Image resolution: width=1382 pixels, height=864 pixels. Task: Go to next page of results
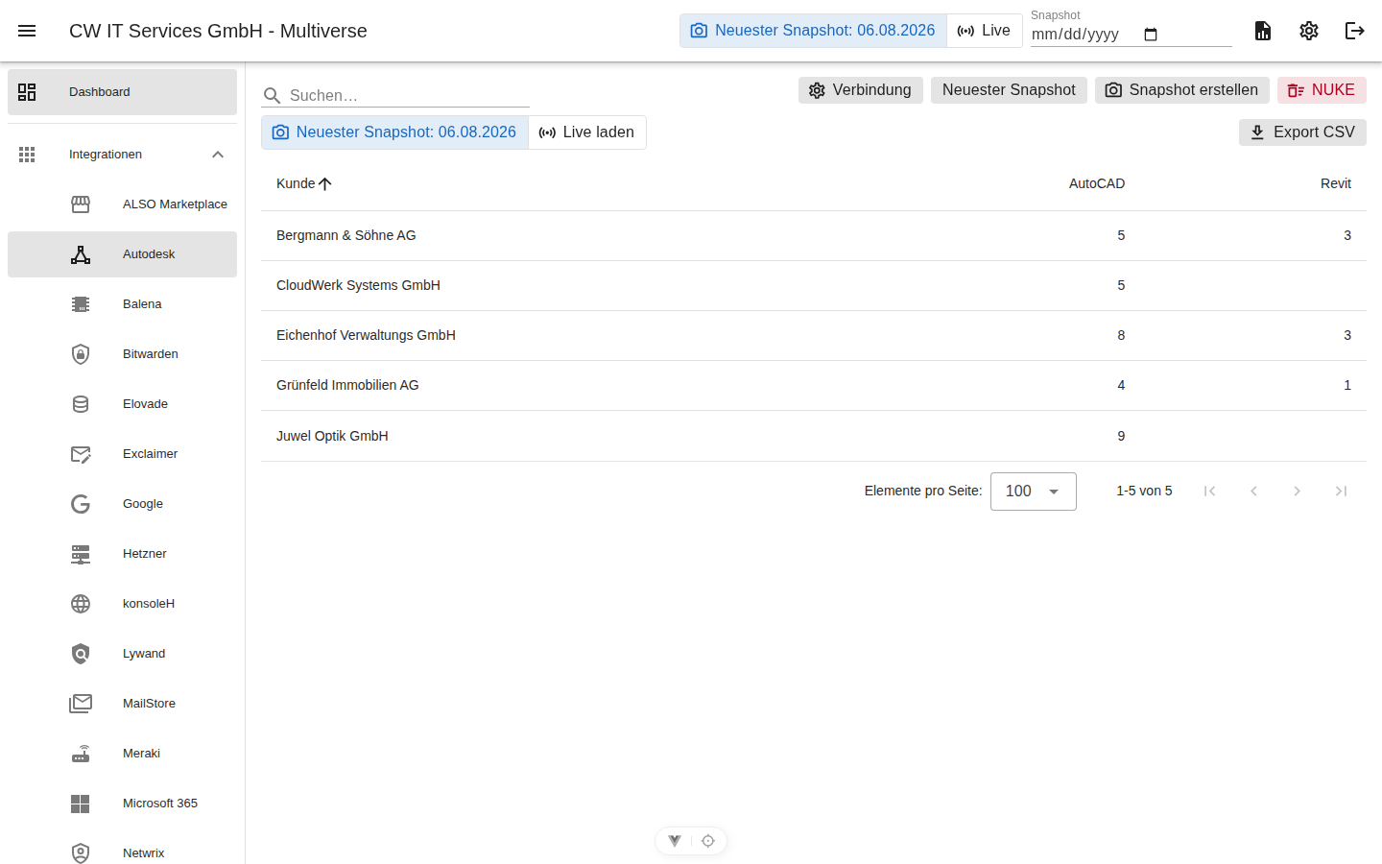(x=1297, y=492)
